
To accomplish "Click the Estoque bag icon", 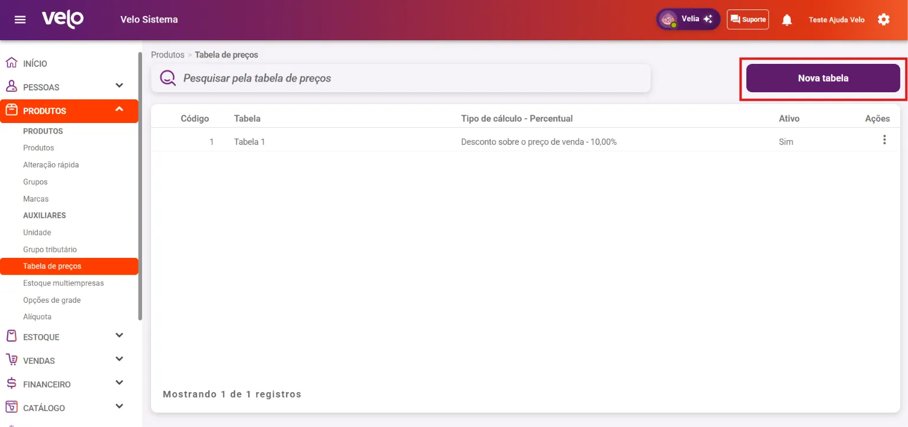I will (x=11, y=336).
